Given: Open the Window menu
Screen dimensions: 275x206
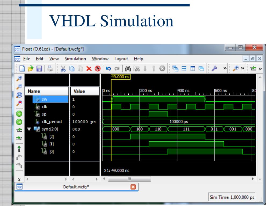Looking at the screenshot, I should [x=100, y=59].
